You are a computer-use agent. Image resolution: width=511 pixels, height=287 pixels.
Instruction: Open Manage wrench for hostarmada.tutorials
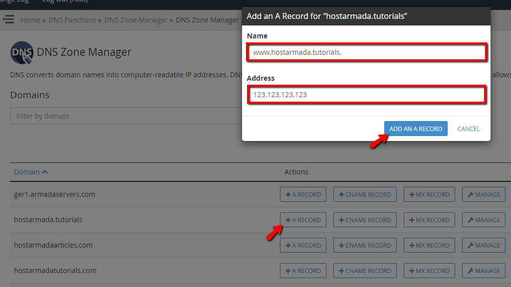pos(484,220)
